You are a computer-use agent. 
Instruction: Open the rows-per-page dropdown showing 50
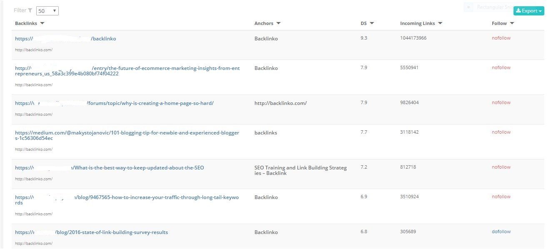47,11
